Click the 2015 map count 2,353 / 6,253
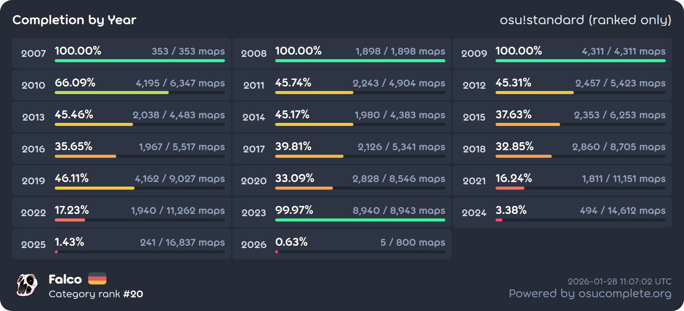Viewport: 684px width, 311px height. coord(619,115)
